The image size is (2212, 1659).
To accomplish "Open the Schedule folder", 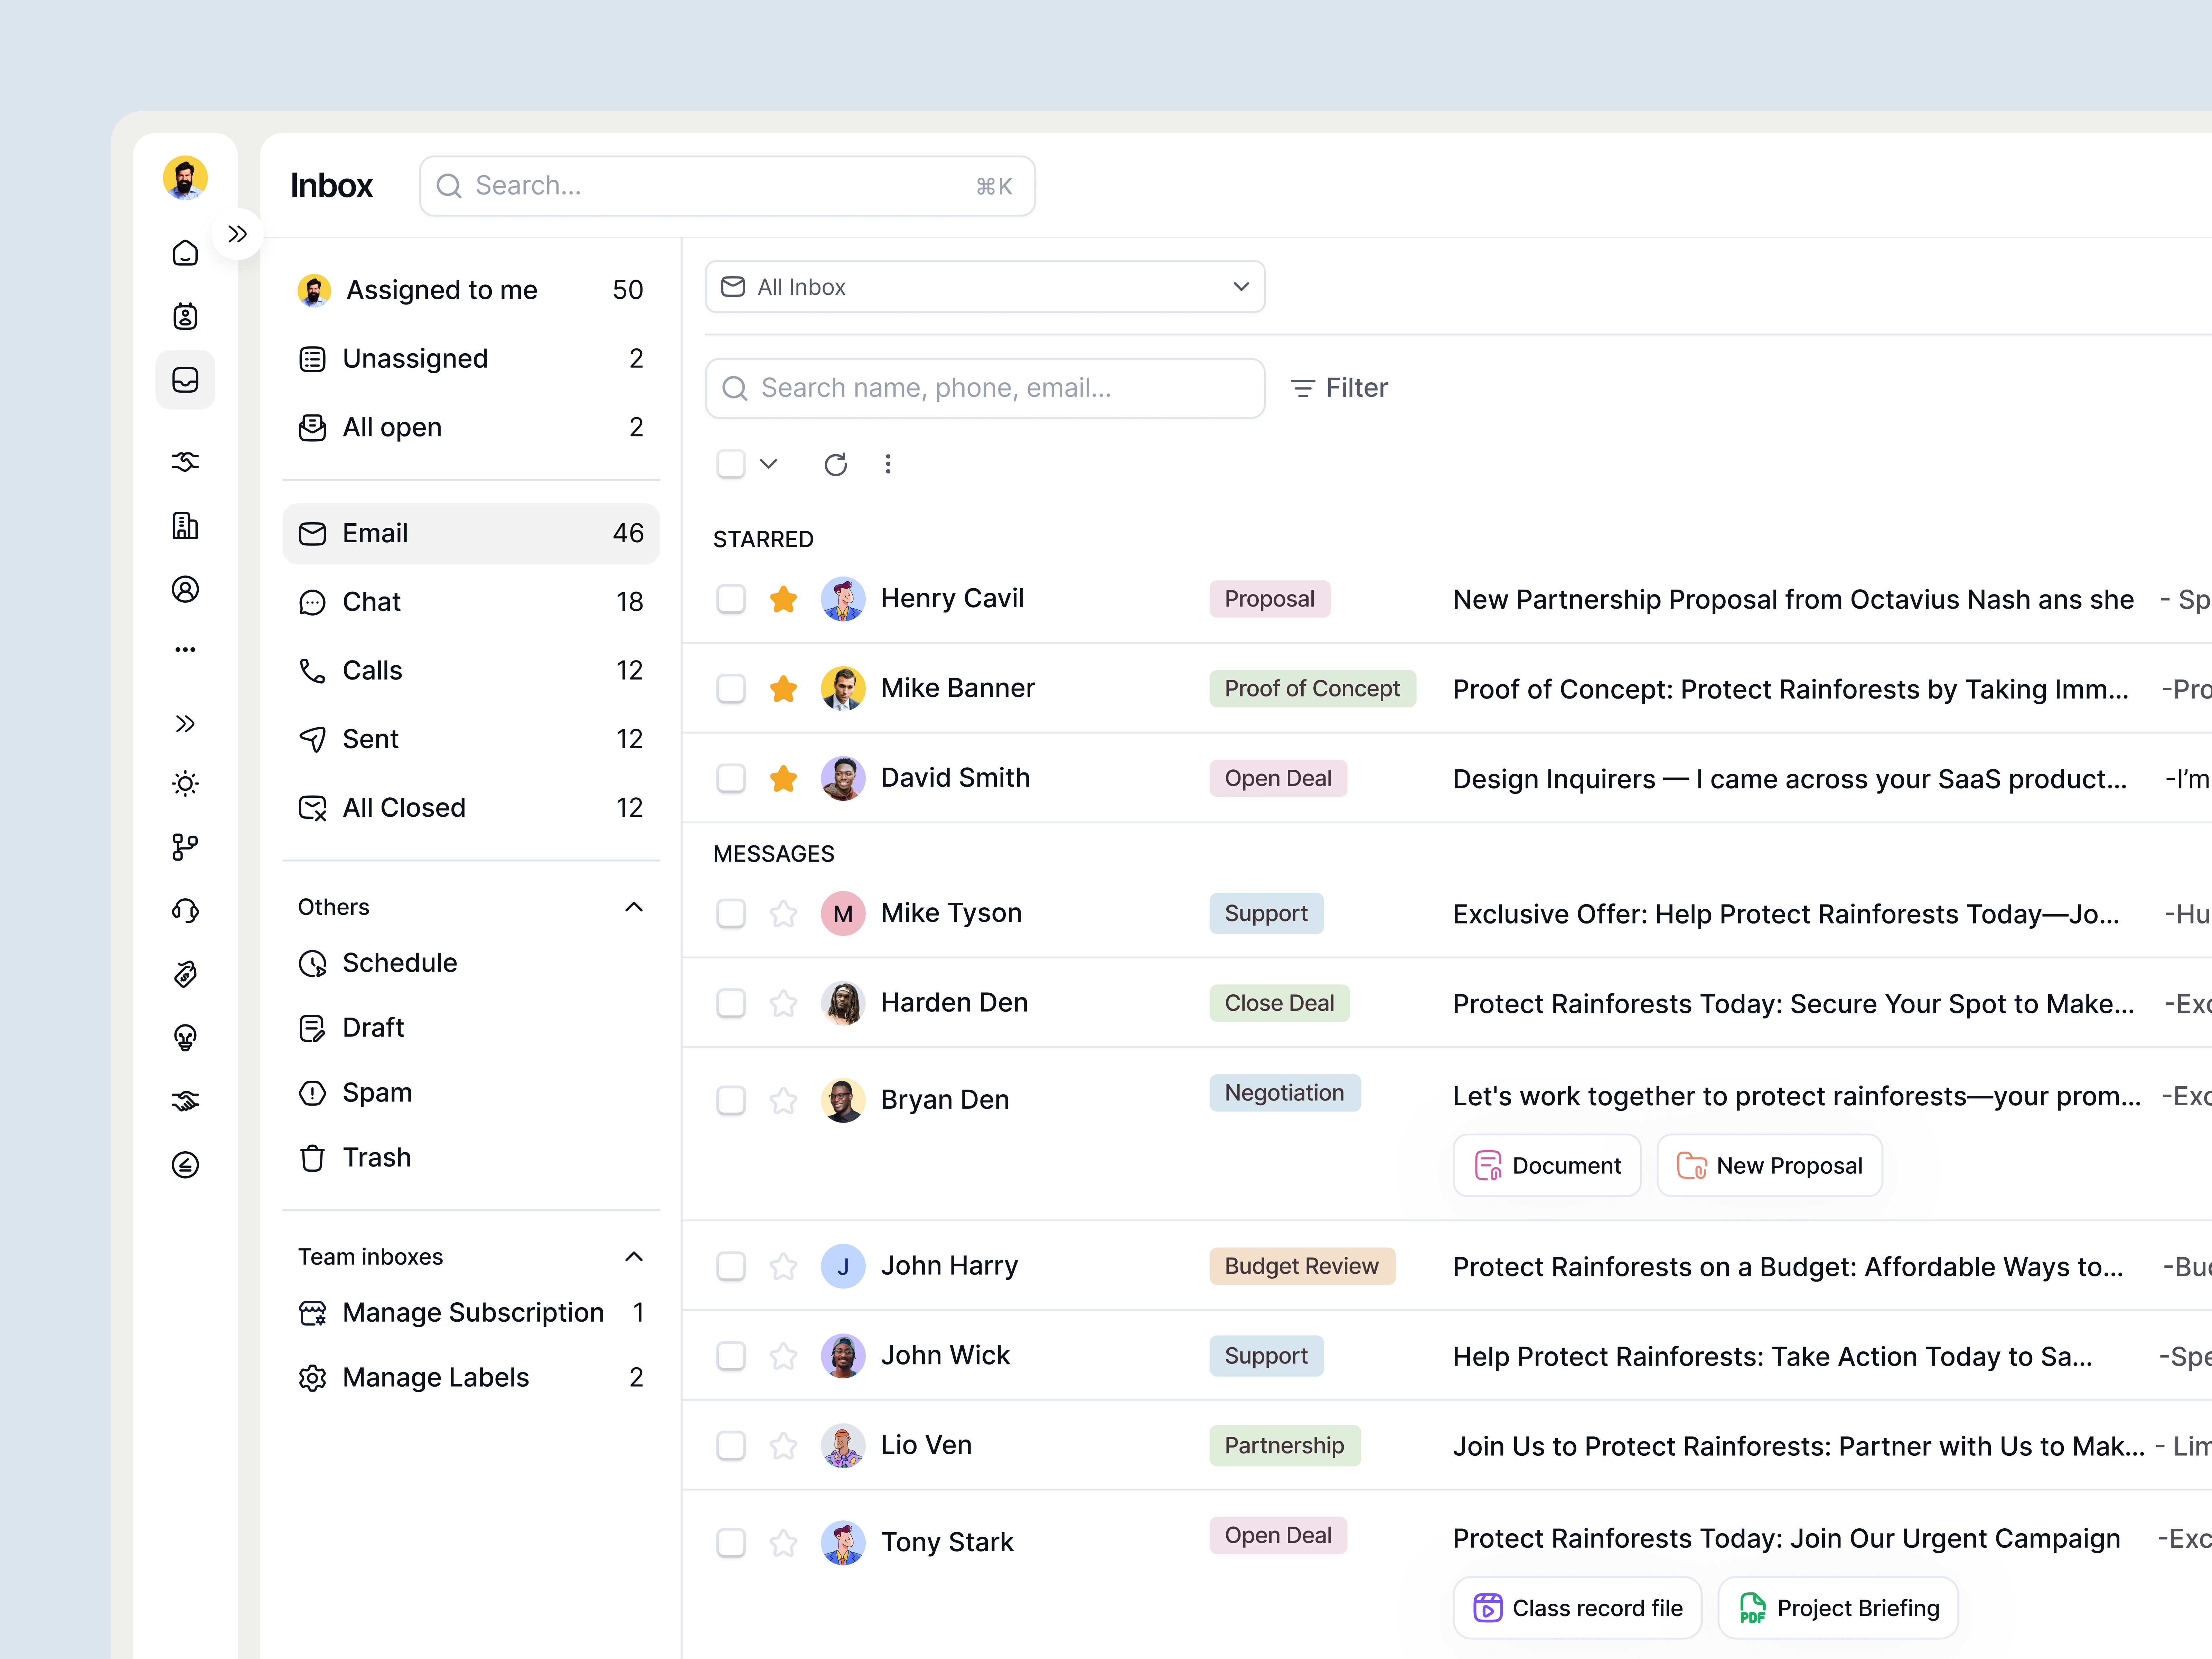I will pos(471,963).
